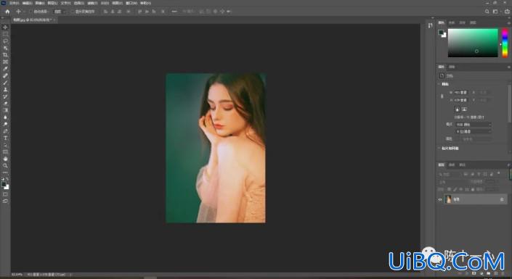512x279 pixels.
Task: Select the Pen tool
Action: 5,131
